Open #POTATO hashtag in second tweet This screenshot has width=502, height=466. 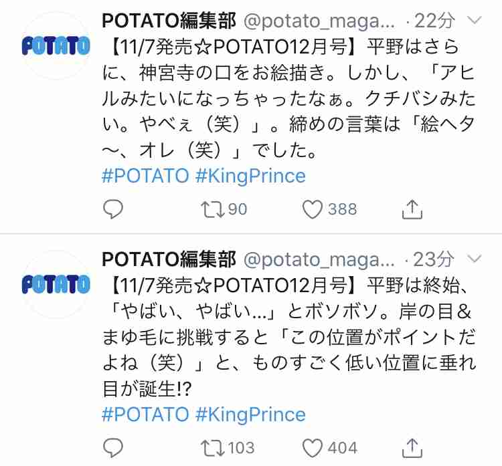tap(145, 415)
